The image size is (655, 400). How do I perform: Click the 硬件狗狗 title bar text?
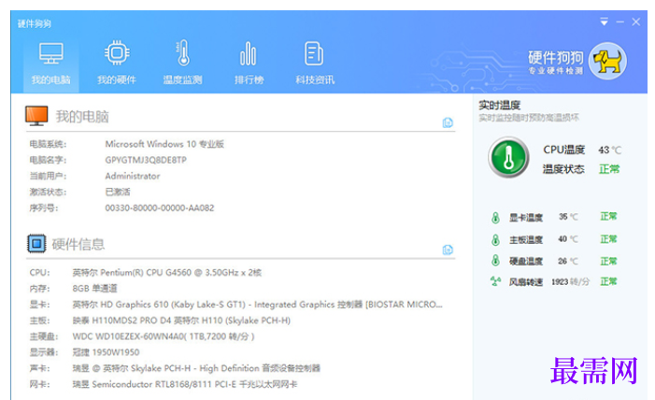pyautogui.click(x=35, y=23)
